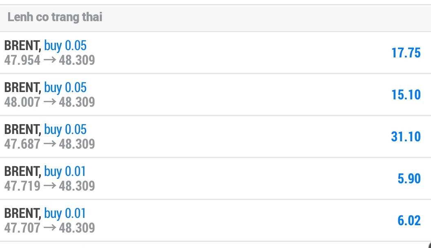Open the BRENT order opened at 47.719
The height and width of the screenshot is (248, 431).
pyautogui.click(x=204, y=178)
